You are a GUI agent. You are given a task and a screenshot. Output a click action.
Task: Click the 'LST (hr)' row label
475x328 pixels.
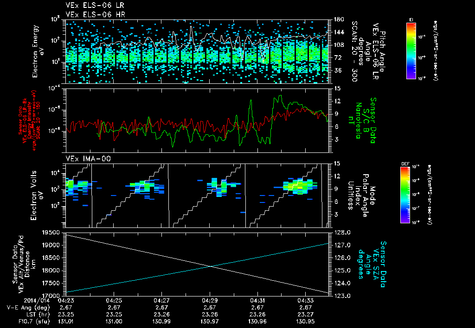click(37, 315)
